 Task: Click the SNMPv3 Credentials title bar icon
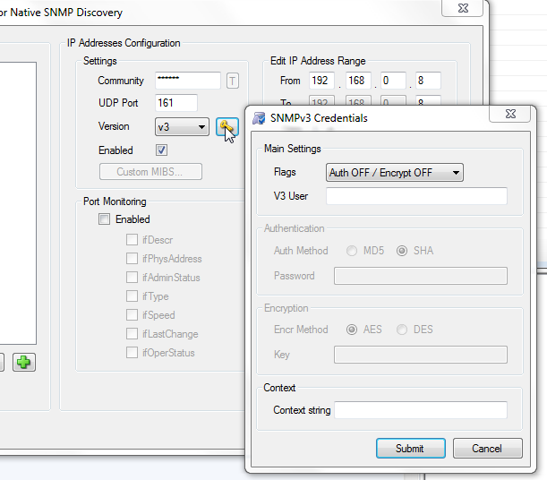point(259,117)
